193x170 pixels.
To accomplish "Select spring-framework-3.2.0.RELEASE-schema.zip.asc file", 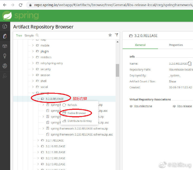I will tap(82, 134).
